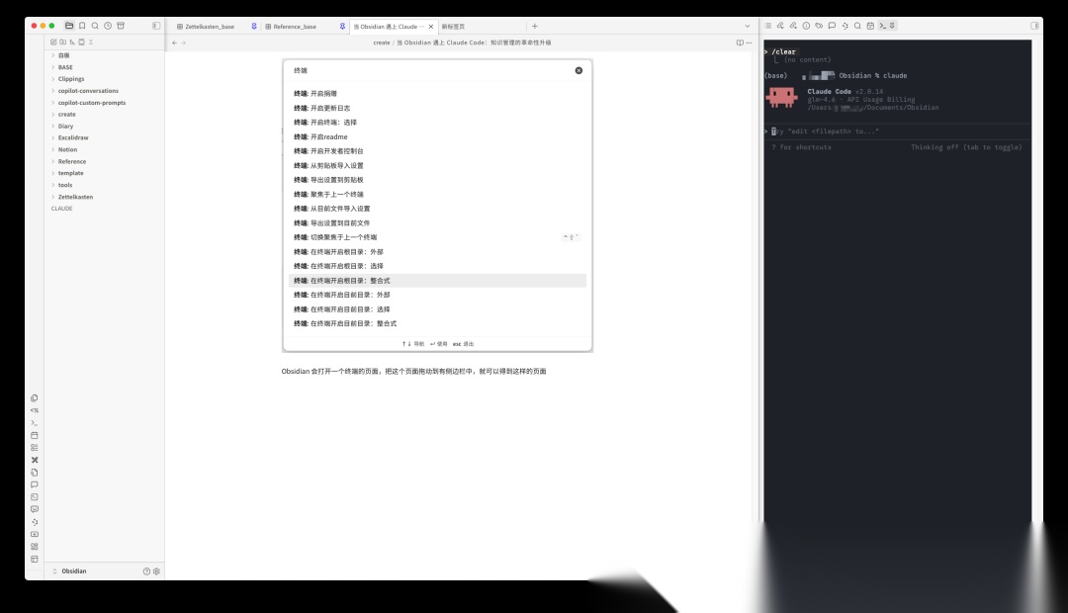Open the Obsidian vault switcher
Viewport: 1068px width, 613px height.
coord(70,571)
